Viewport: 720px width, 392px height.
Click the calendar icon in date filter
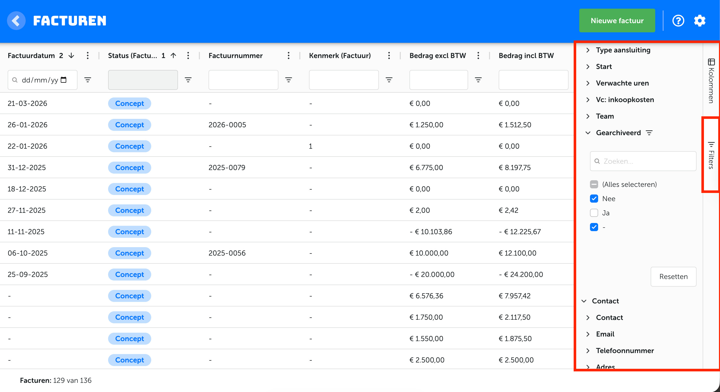click(x=64, y=80)
